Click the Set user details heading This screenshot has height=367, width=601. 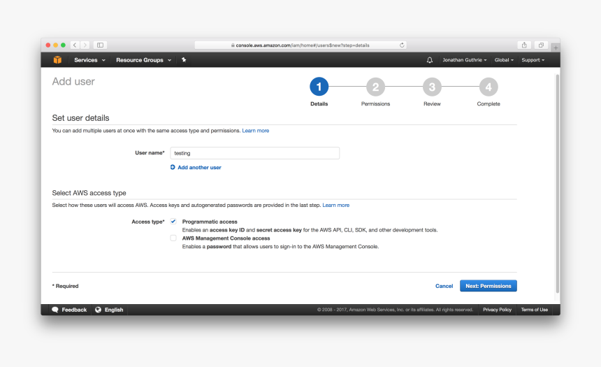pos(80,117)
